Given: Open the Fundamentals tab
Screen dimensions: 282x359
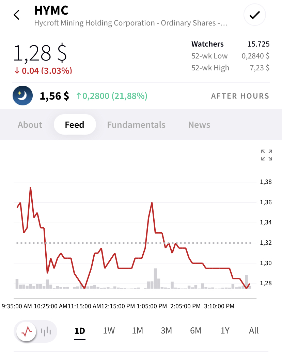Looking at the screenshot, I should tap(136, 125).
